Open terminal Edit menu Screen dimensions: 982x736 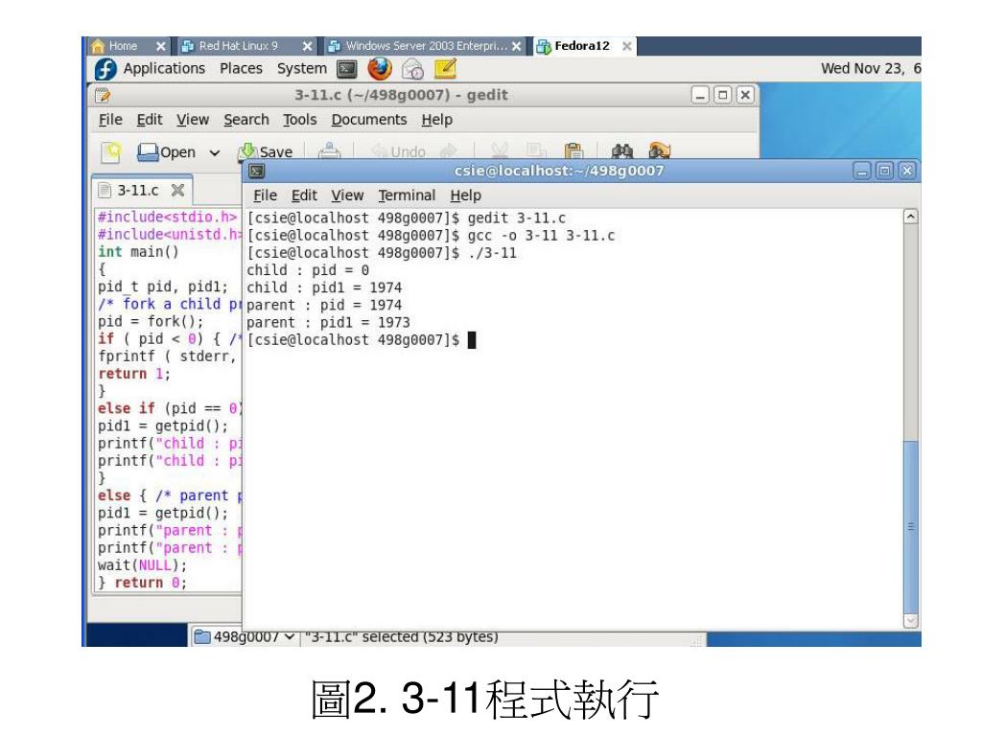304,195
